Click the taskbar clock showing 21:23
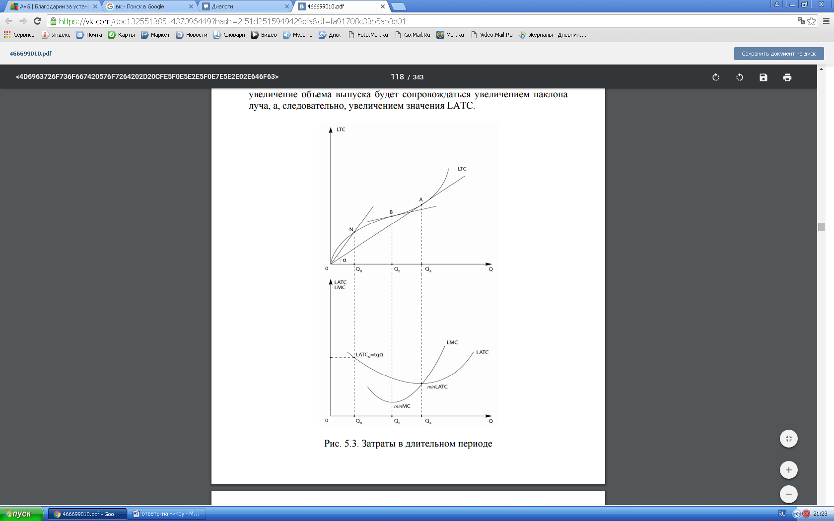The width and height of the screenshot is (834, 521). point(820,514)
